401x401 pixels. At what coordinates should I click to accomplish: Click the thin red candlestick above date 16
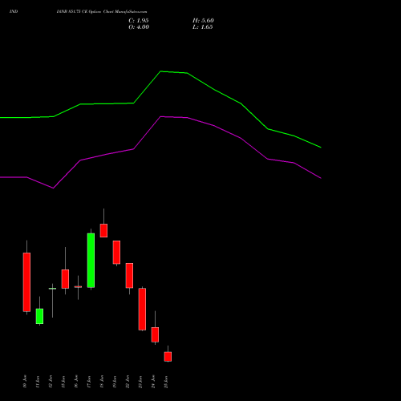(78, 286)
